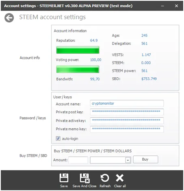Screen dimensions: 184x191
Task: Click the STEEM value 0.000
Action: 146,63
